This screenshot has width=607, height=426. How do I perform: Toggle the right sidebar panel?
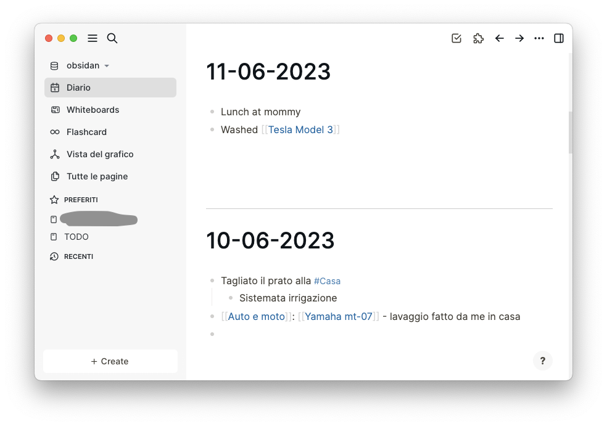[x=559, y=38]
